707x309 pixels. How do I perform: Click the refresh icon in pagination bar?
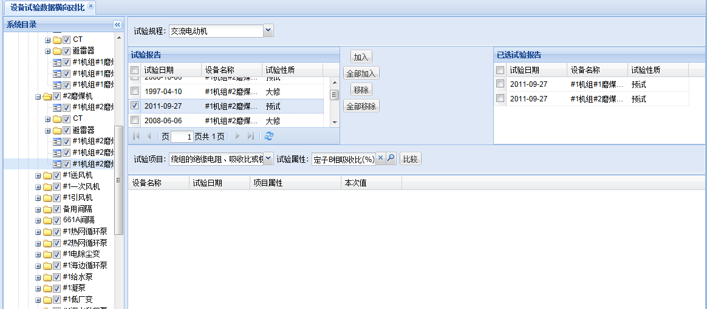tap(269, 137)
